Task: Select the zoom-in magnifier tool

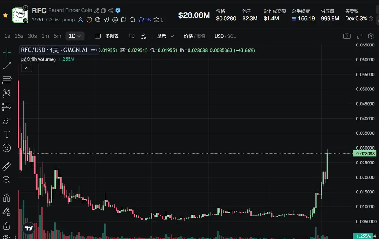Action: tap(7, 180)
